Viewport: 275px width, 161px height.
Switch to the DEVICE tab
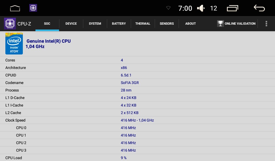click(x=71, y=24)
